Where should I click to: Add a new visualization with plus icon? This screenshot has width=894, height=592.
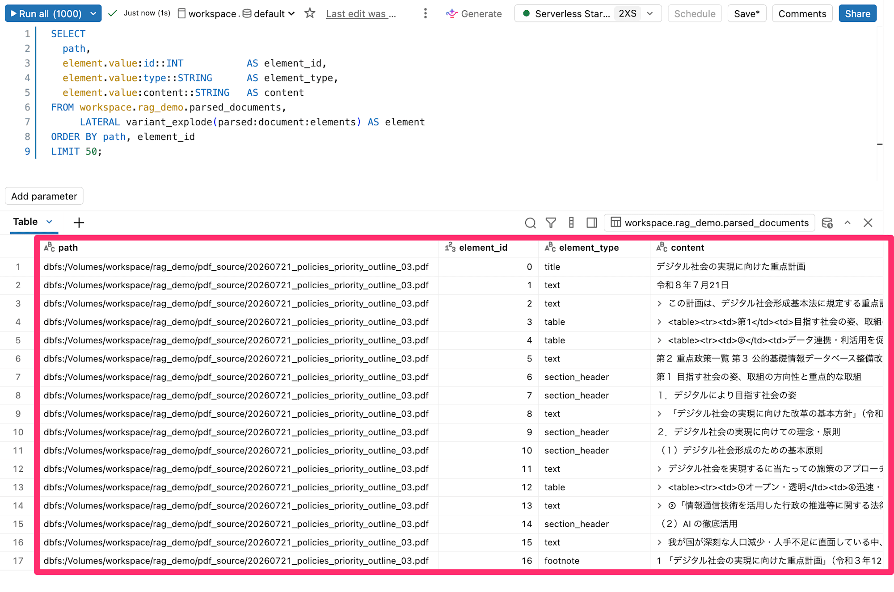pyautogui.click(x=79, y=223)
